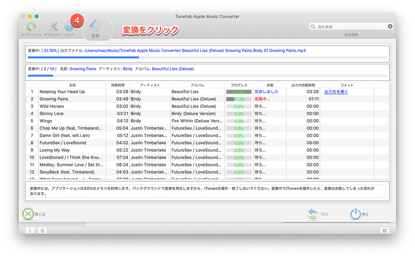Click the 状態 column header
This screenshot has height=259, width=415.
[270, 85]
